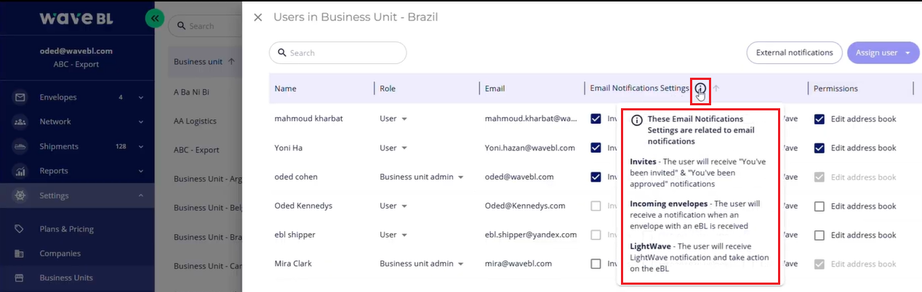
Task: Close the Users in Business Unit panel
Action: point(258,17)
